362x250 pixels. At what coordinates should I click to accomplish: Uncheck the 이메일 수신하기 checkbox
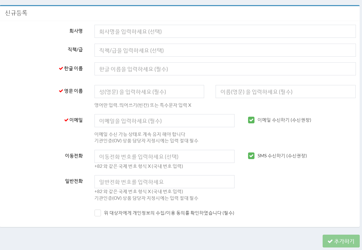click(251, 120)
